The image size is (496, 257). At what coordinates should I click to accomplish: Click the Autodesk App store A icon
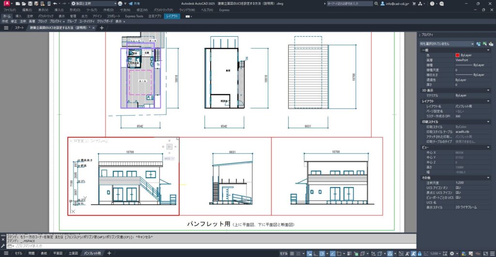coord(420,3)
